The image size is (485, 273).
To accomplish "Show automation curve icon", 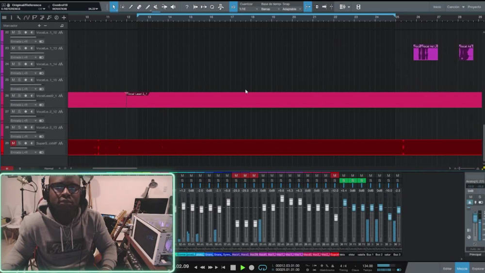I will pos(27,17).
